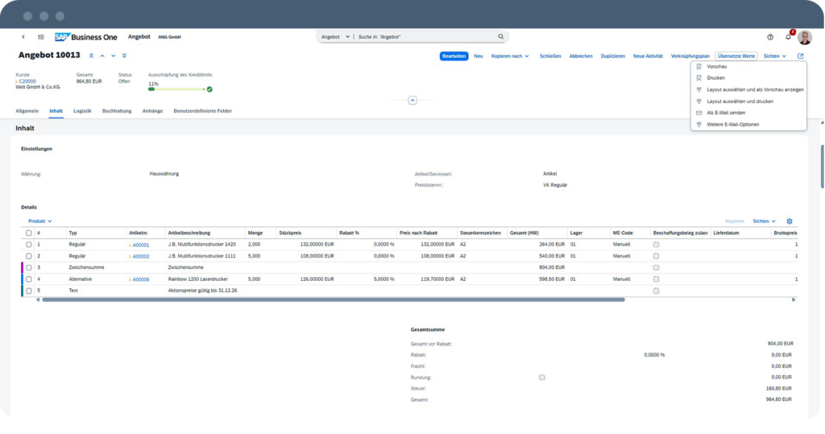Go to the previous record arrow
This screenshot has width=825, height=434.
click(102, 56)
